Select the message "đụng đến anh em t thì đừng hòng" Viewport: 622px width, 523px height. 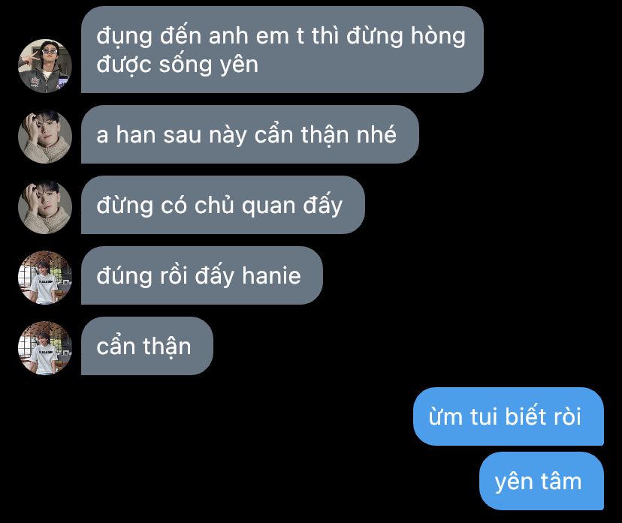tap(282, 50)
